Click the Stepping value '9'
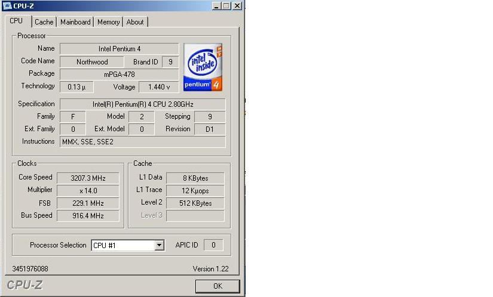Viewport: 493px width, 297px height. coord(210,117)
